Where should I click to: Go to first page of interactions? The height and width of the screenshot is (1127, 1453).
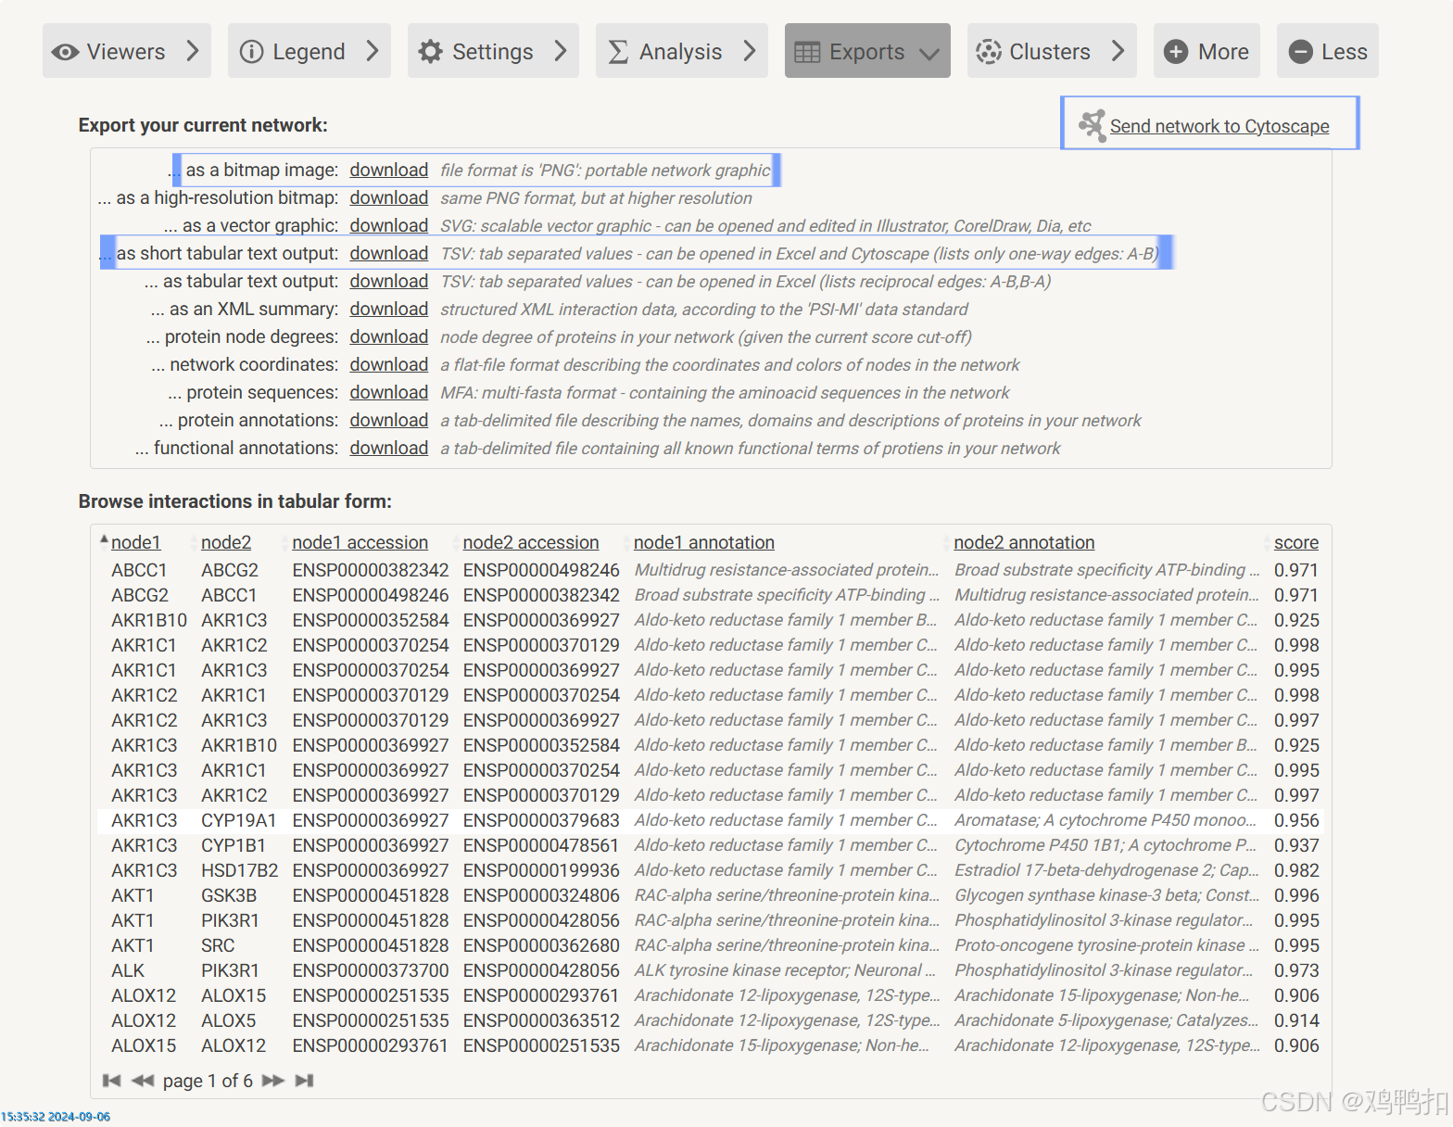click(x=112, y=1081)
